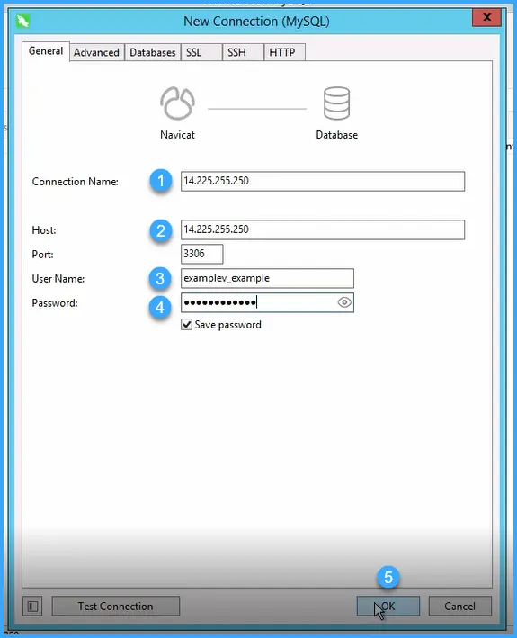This screenshot has height=638, width=517.
Task: Click the Host label
Action: (44, 230)
